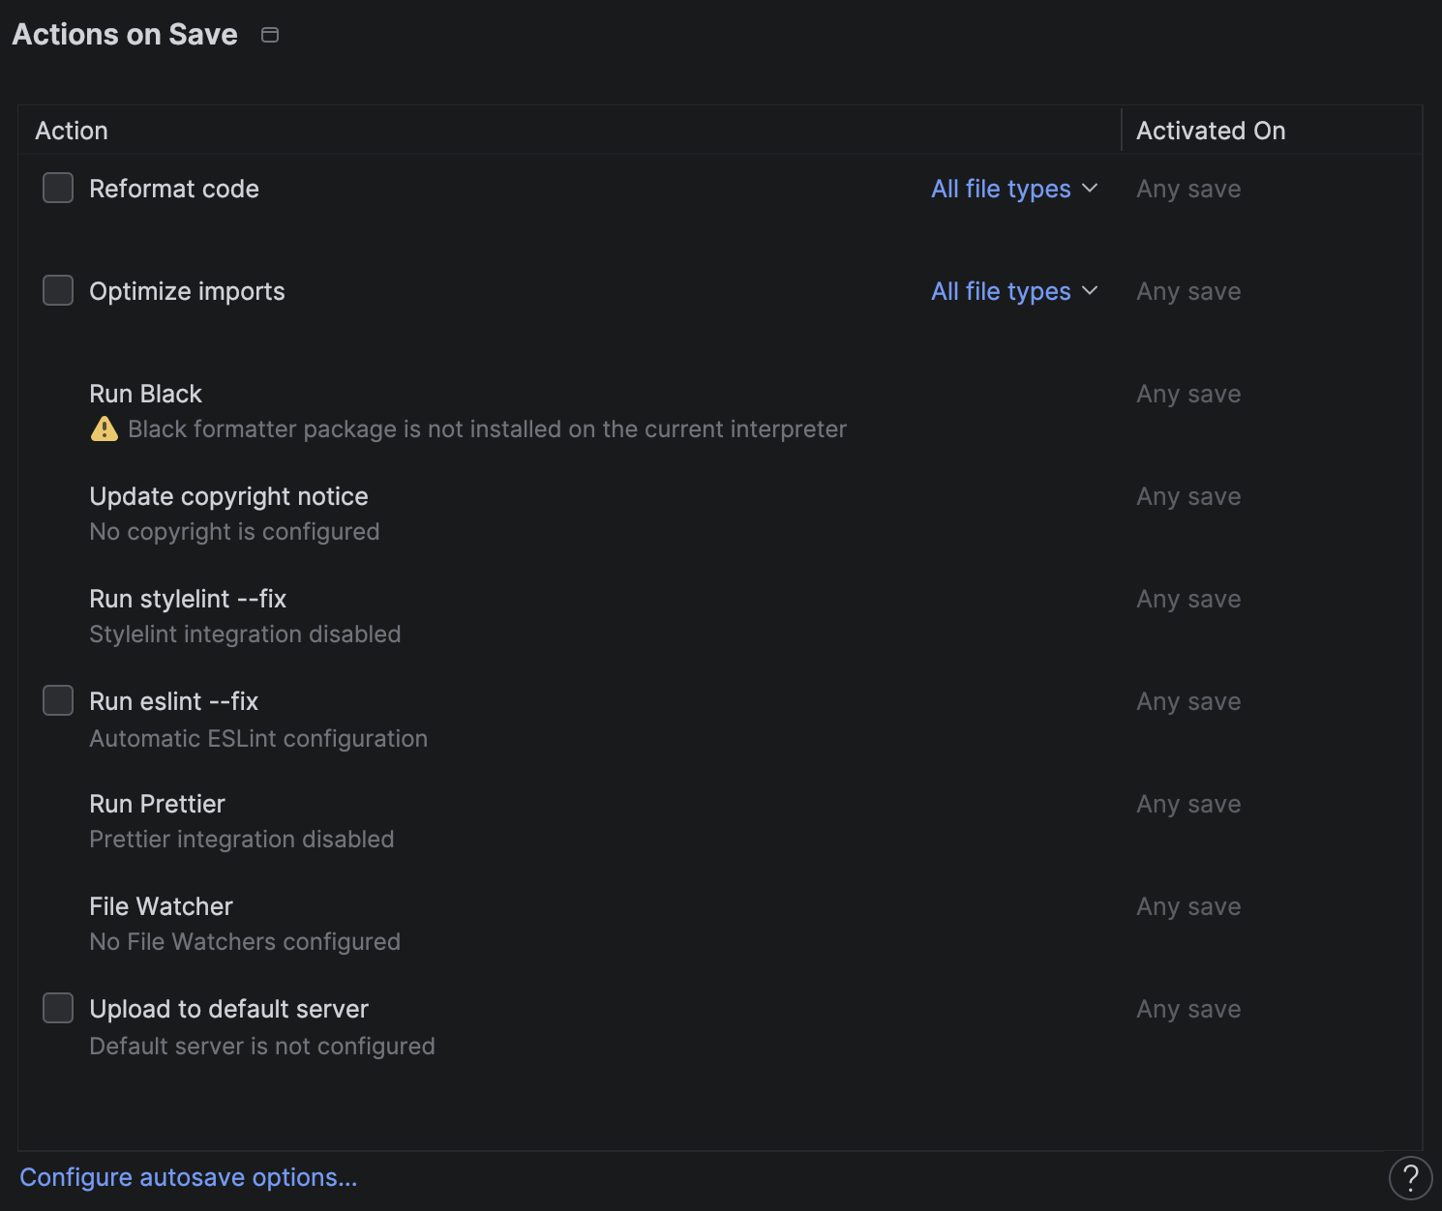Viewport: 1442px width, 1211px height.
Task: Click Any save for Reformat code
Action: click(x=1188, y=189)
